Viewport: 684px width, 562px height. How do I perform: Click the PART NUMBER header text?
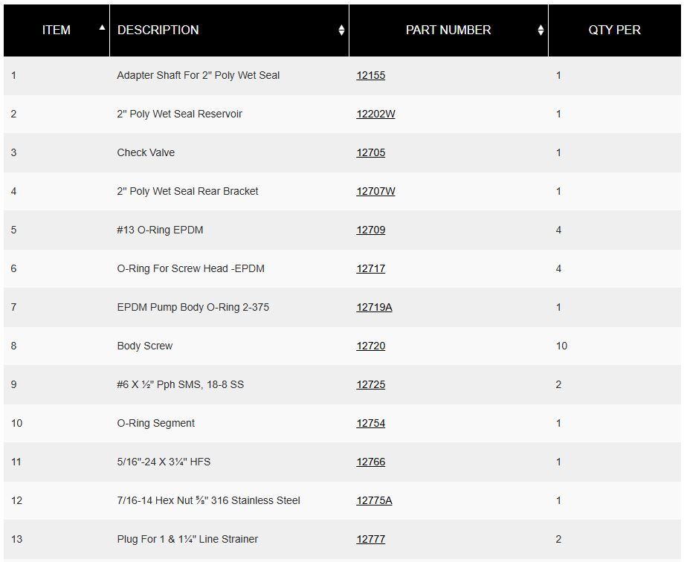point(448,30)
